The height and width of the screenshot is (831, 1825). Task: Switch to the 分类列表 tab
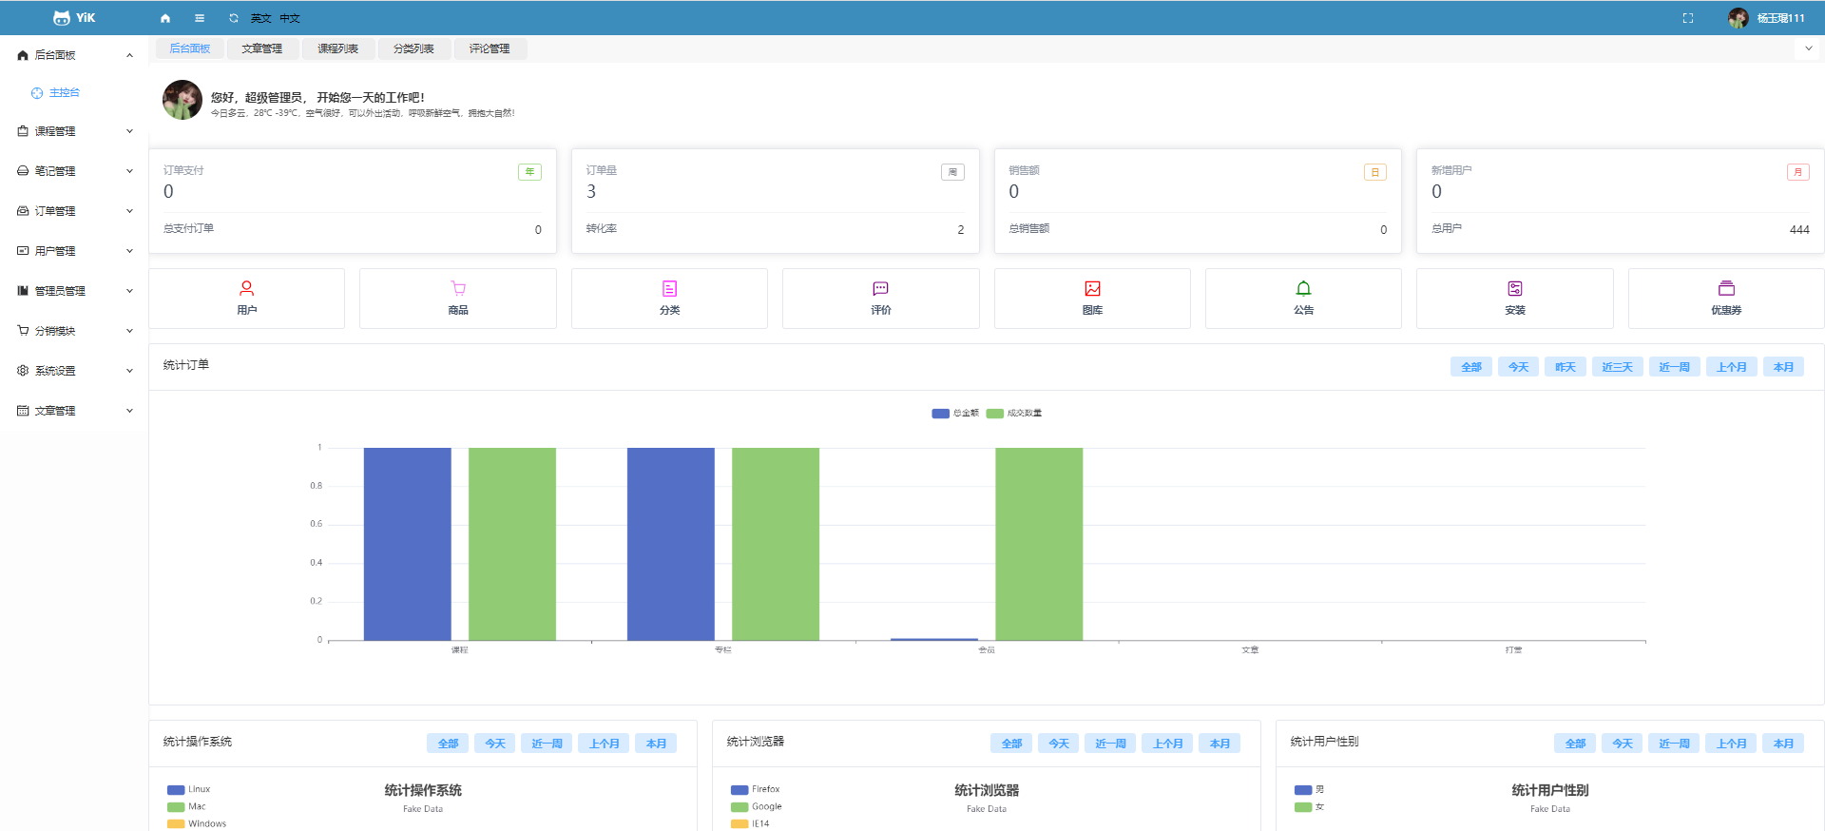pos(413,48)
